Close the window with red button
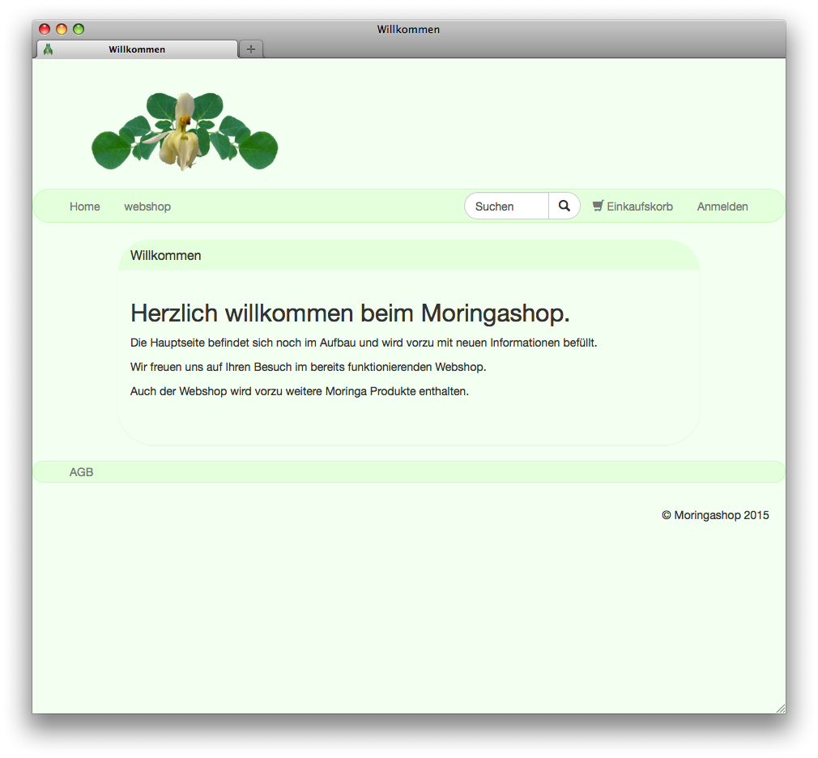 (45, 29)
